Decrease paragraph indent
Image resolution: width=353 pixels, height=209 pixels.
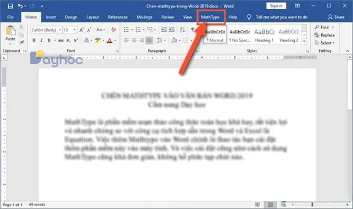(164, 29)
